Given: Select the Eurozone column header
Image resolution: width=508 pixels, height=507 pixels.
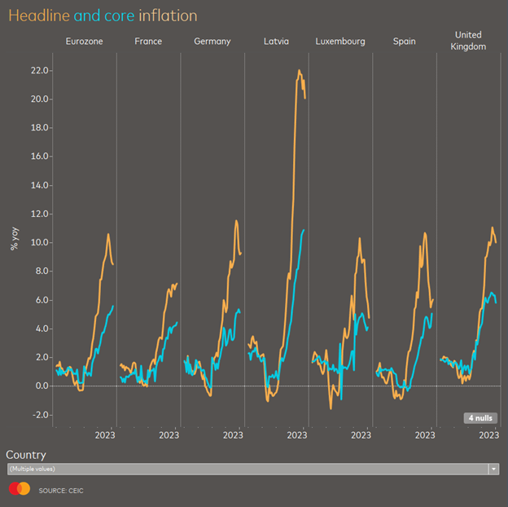Looking at the screenshot, I should (84, 42).
